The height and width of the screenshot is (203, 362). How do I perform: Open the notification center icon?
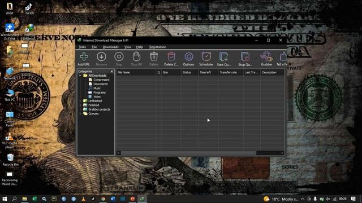click(x=353, y=198)
